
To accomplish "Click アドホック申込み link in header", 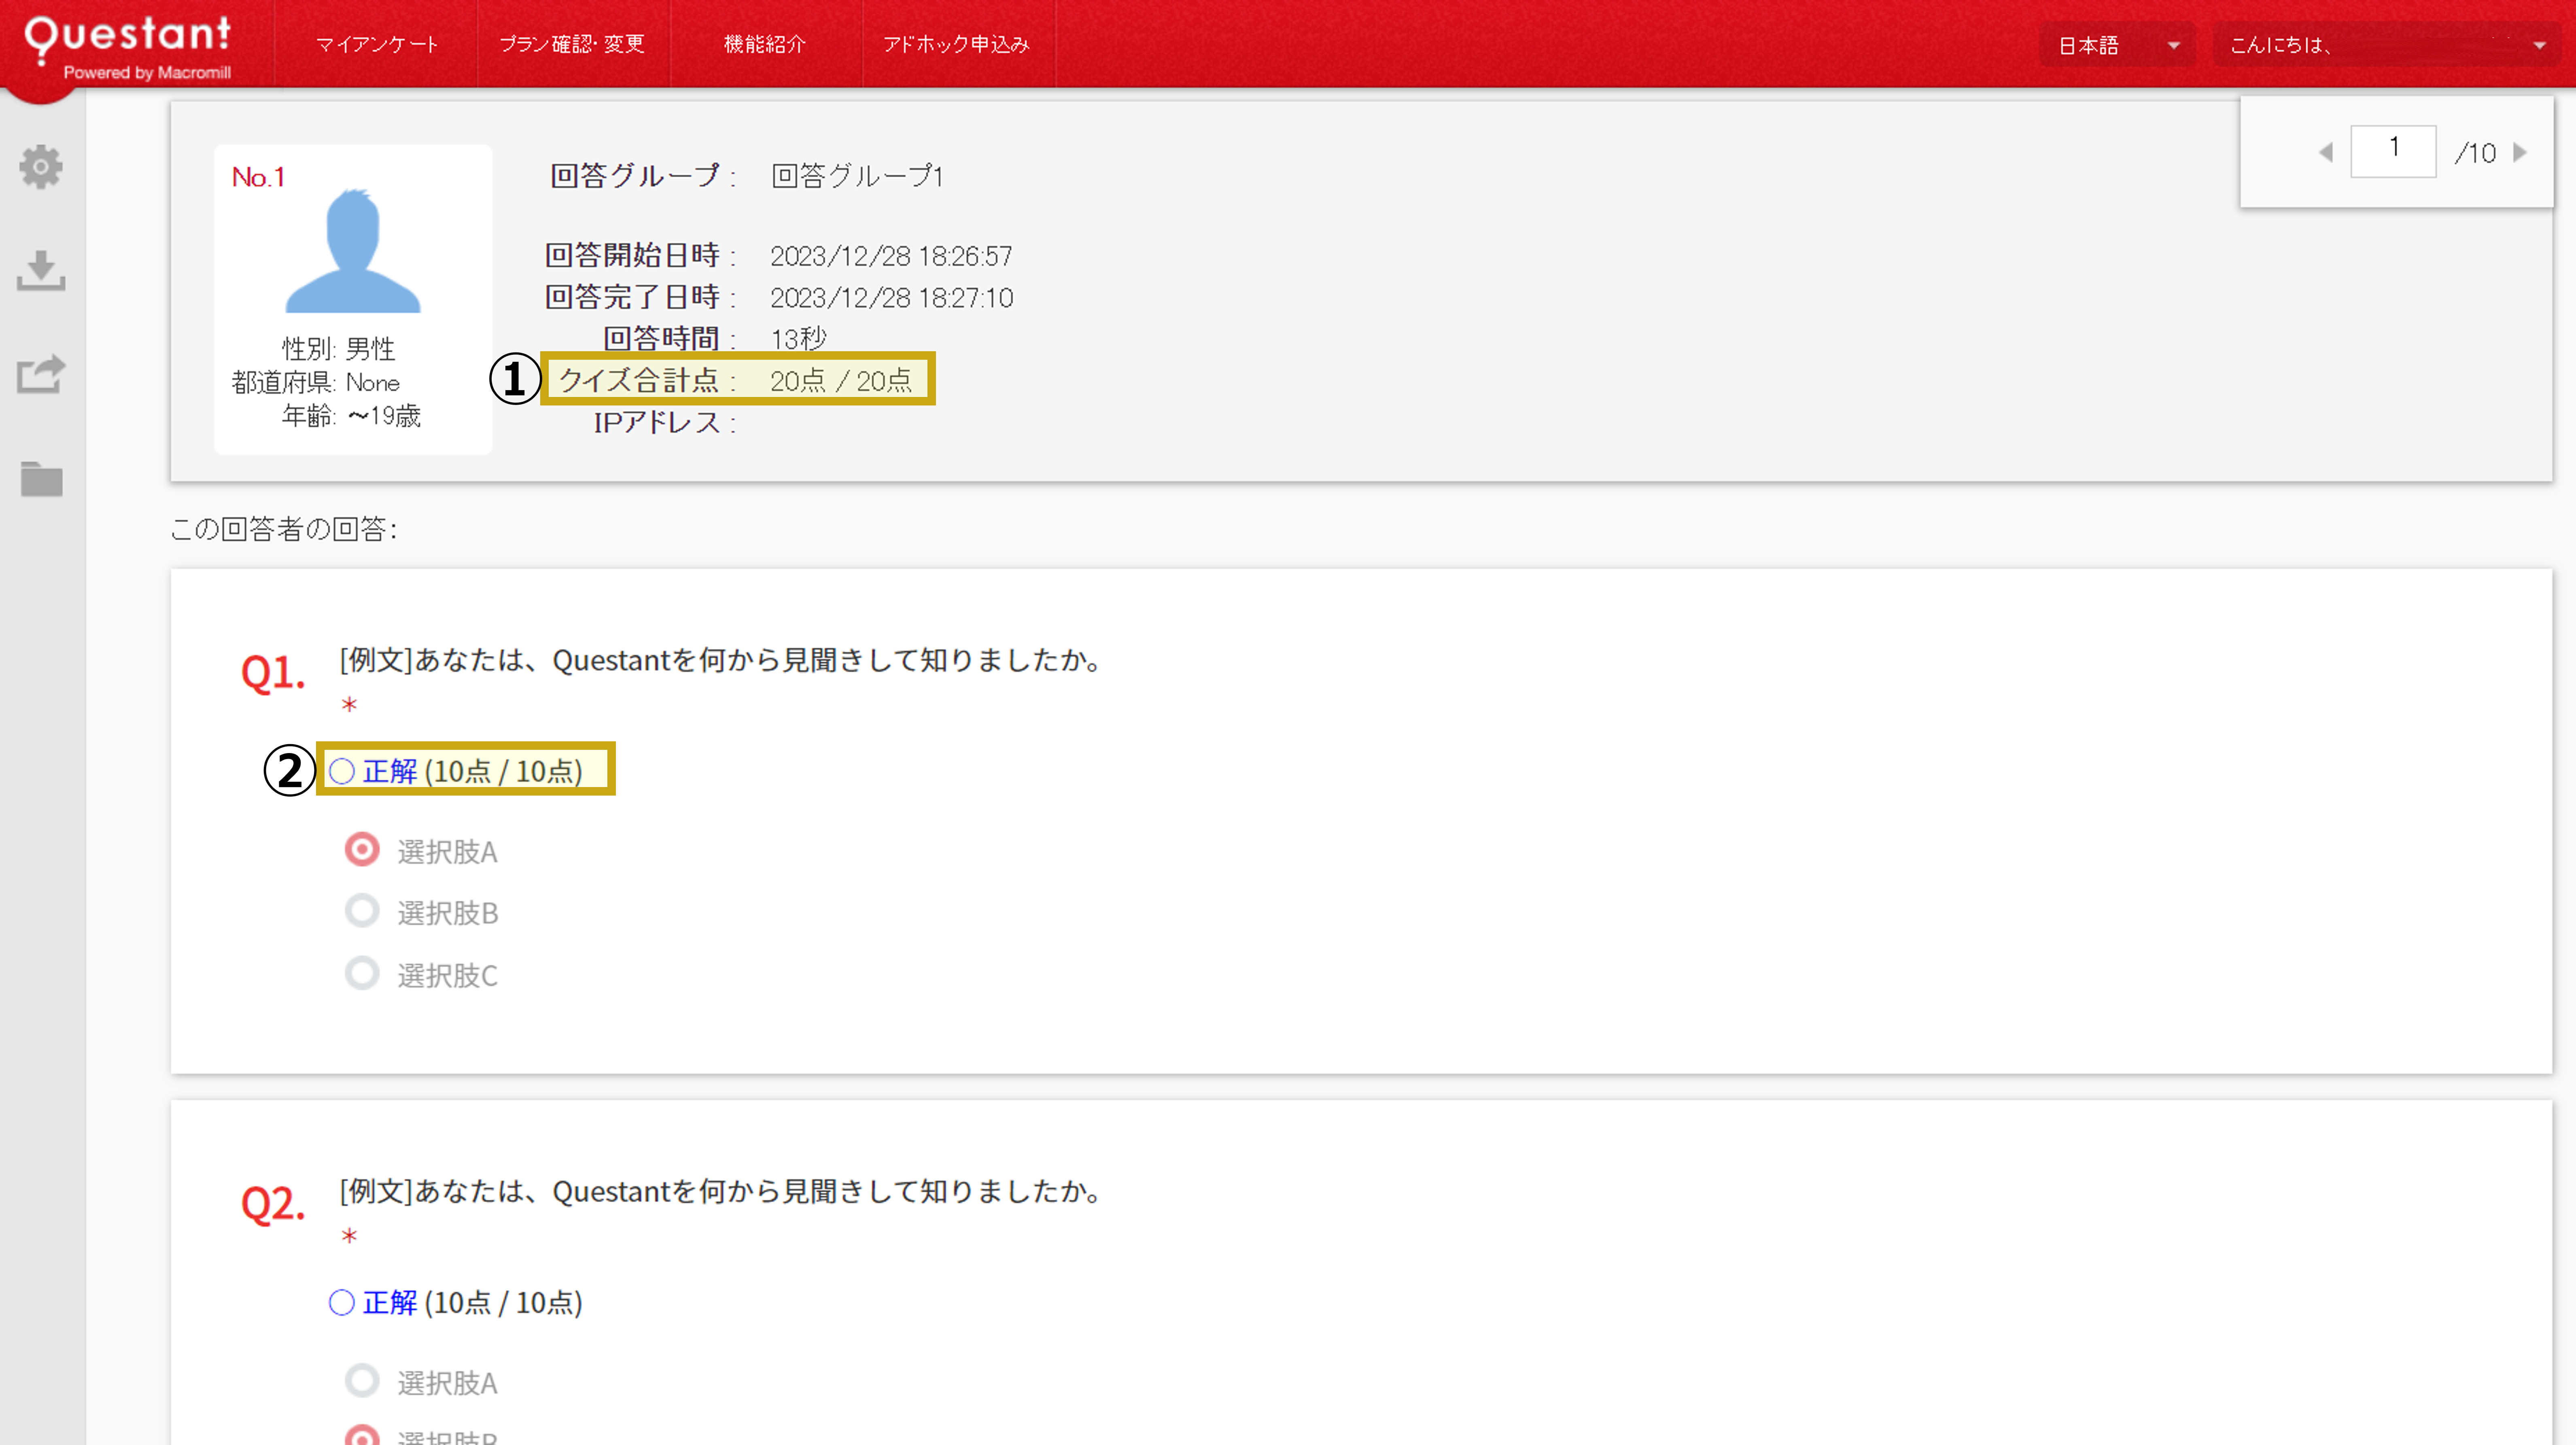I will (x=956, y=44).
